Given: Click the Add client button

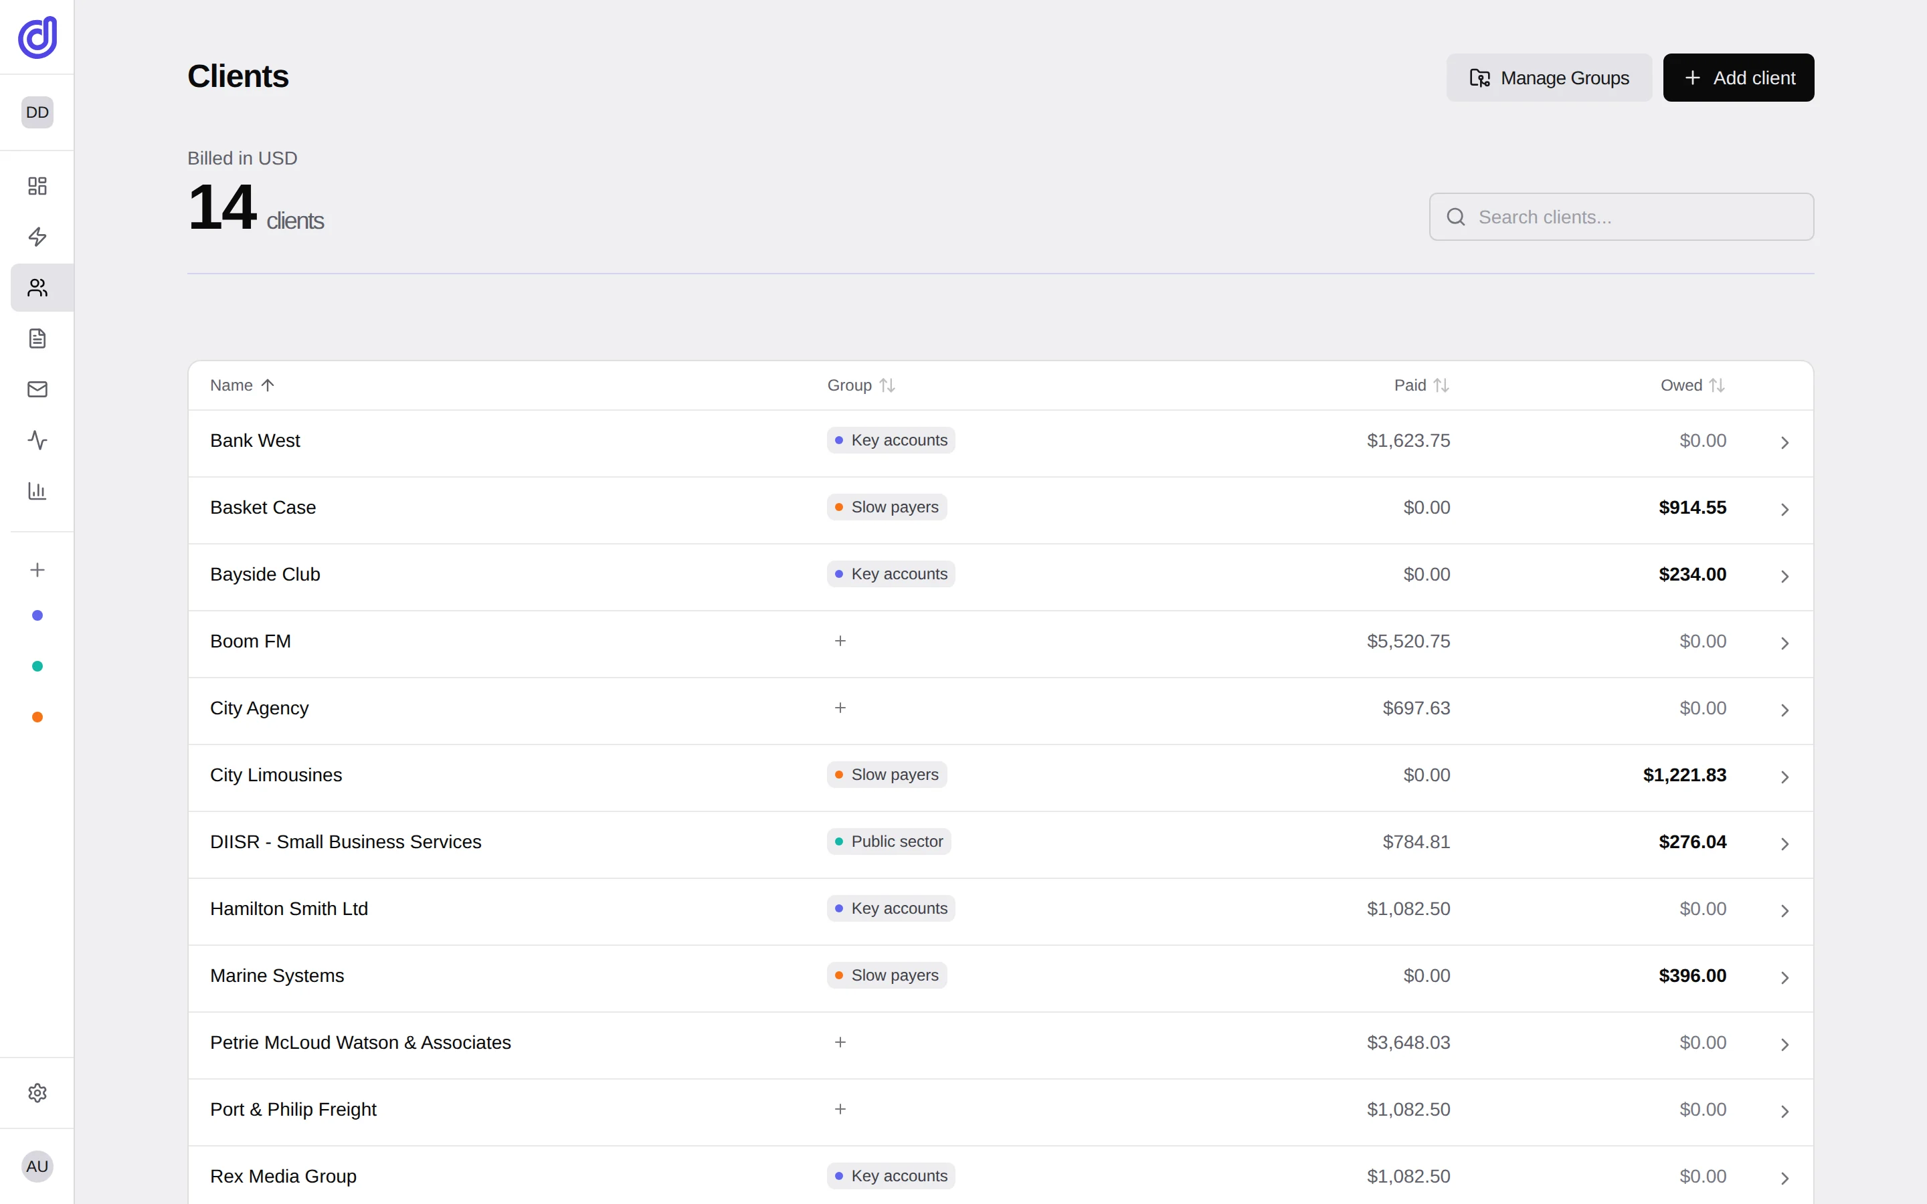Looking at the screenshot, I should [1738, 78].
